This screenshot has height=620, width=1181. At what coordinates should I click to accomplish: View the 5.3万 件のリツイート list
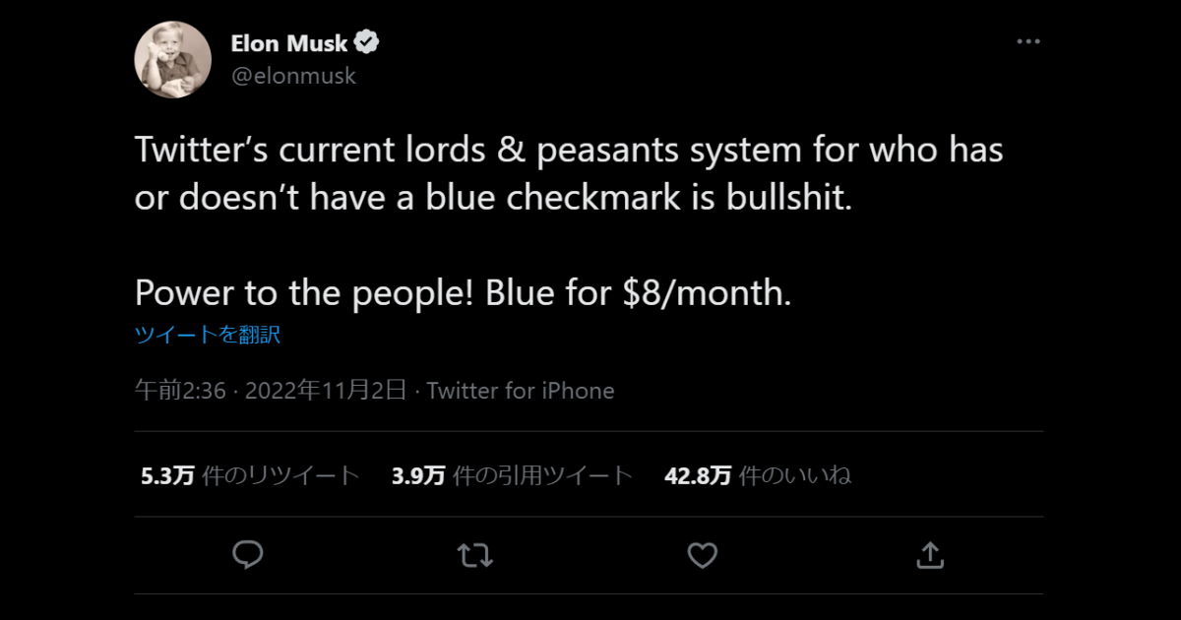[250, 476]
